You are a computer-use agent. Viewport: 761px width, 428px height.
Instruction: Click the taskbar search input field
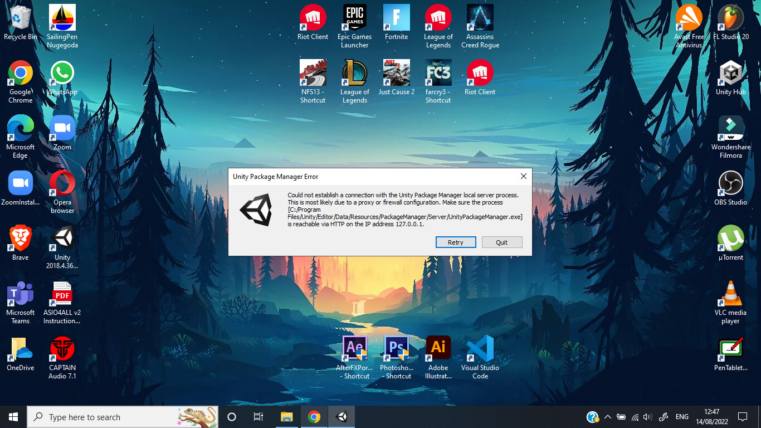coord(111,417)
